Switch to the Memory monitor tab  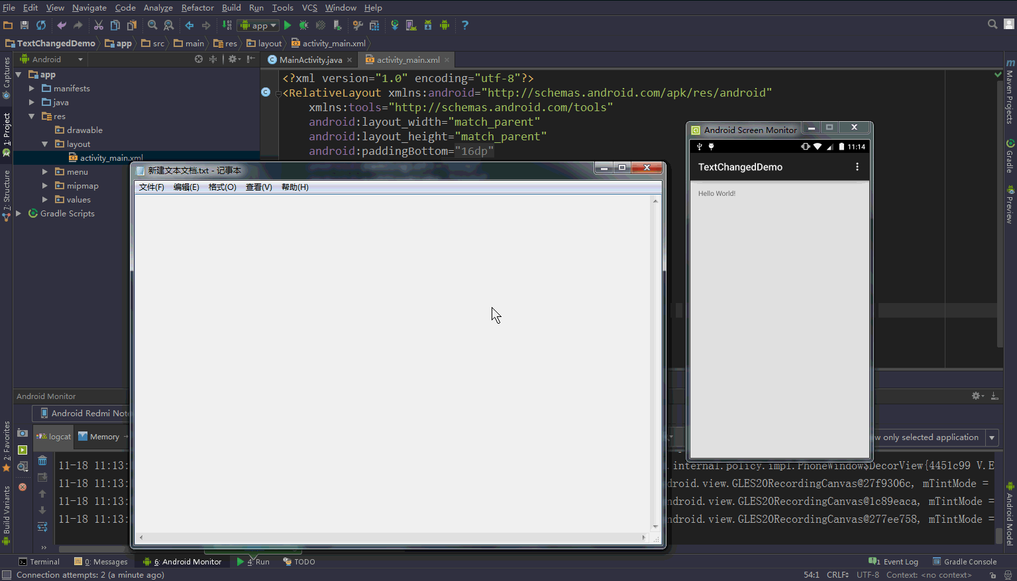104,437
